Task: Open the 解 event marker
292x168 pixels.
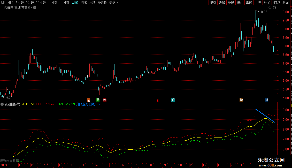Action: [x=173, y=100]
